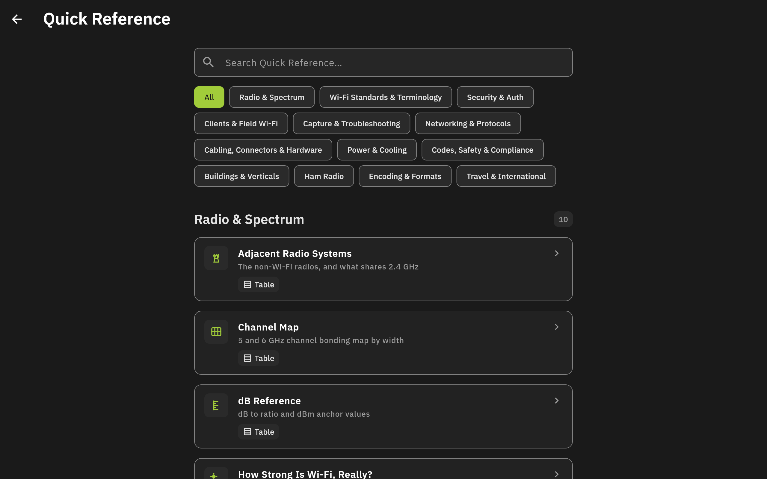
Task: Go back using the arrow icon
Action: coord(17,19)
